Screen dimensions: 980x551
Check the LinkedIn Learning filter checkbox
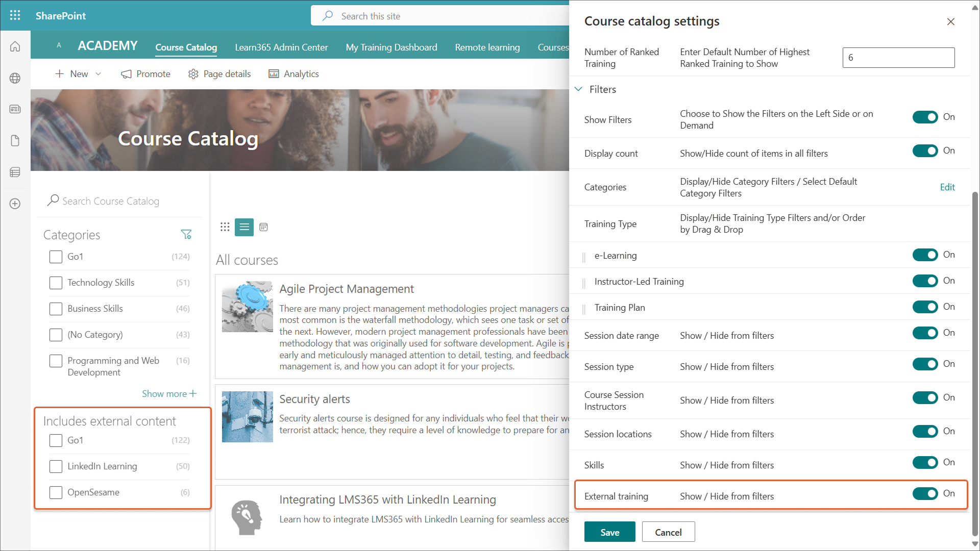56,466
